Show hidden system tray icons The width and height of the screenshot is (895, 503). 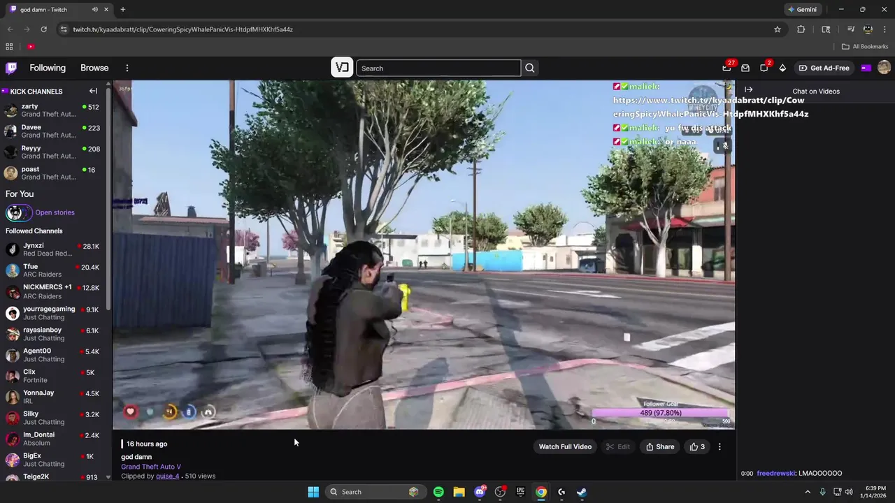pos(808,492)
